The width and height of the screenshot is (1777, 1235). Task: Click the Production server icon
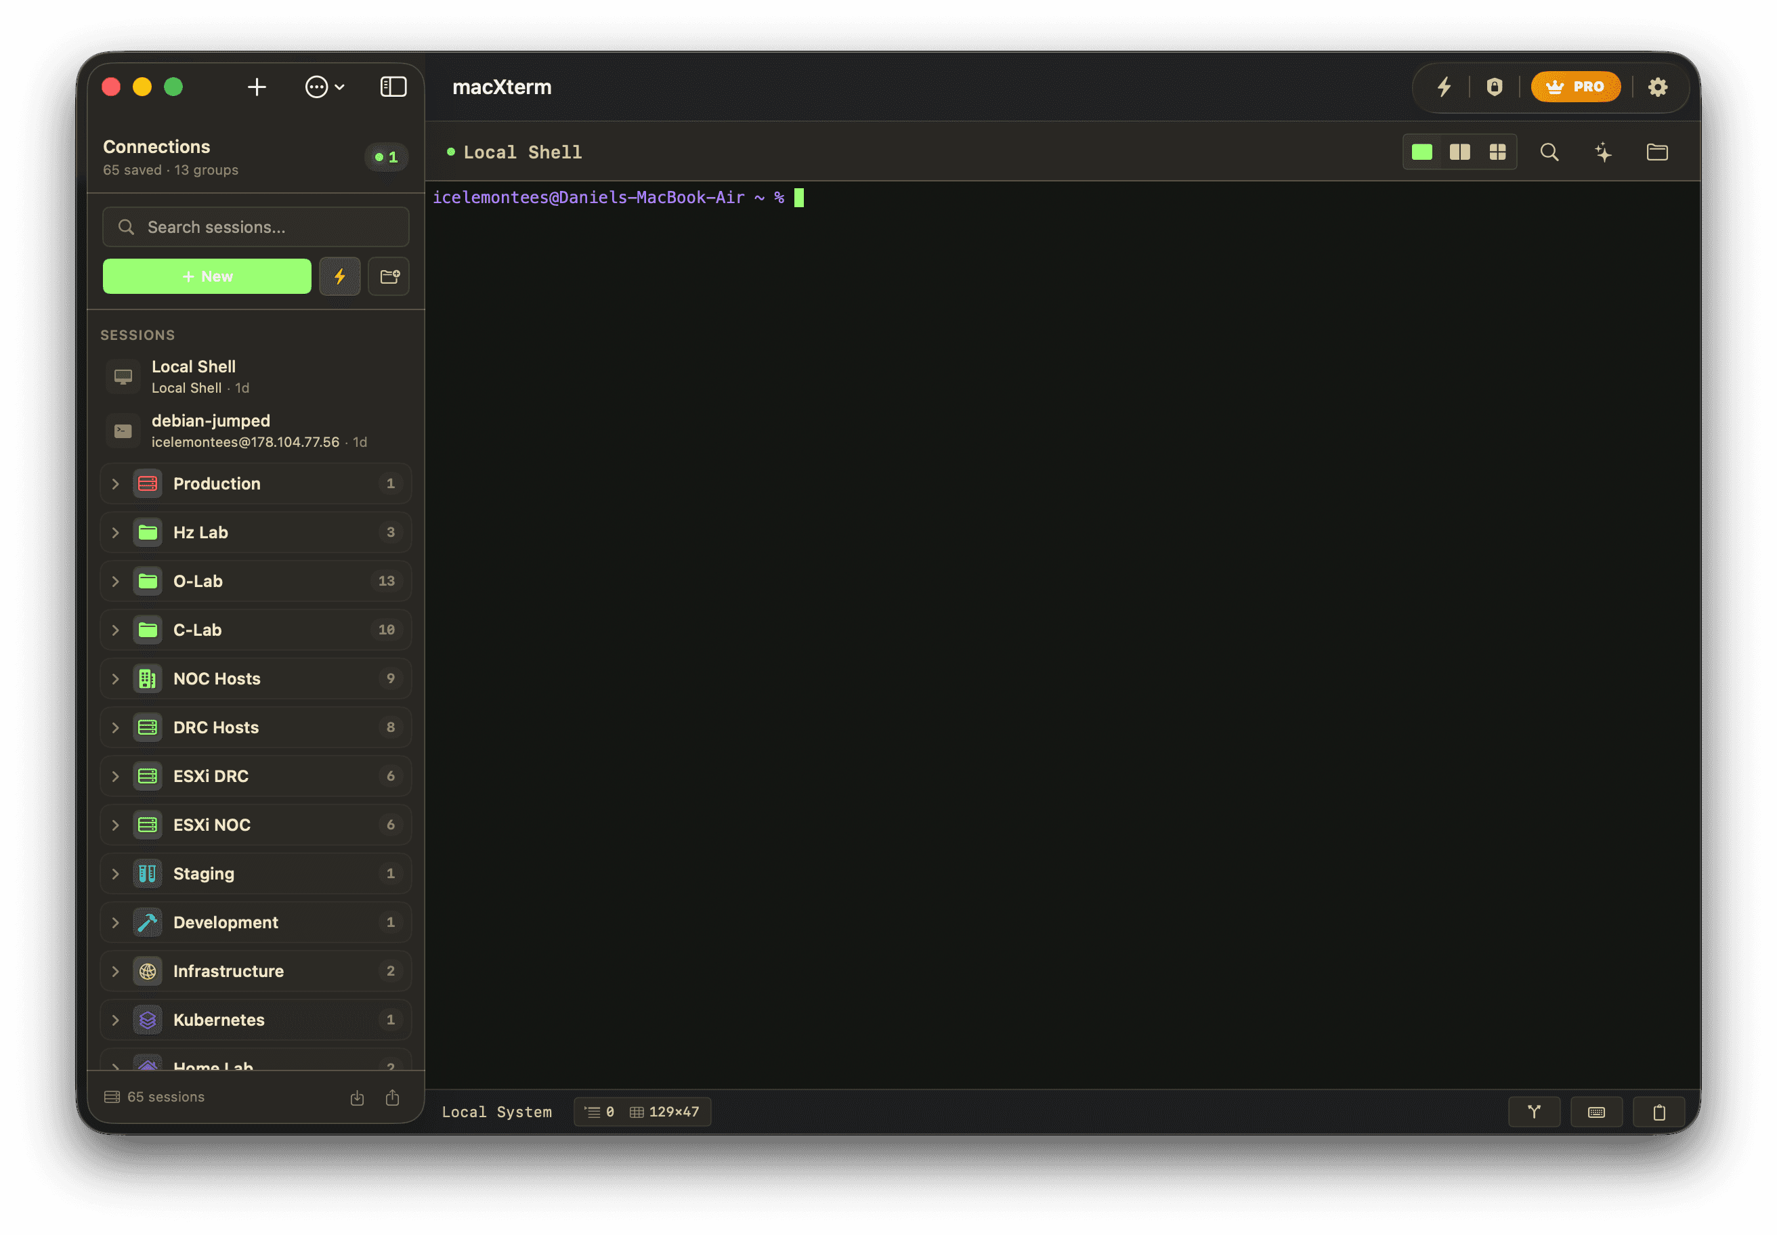point(148,483)
